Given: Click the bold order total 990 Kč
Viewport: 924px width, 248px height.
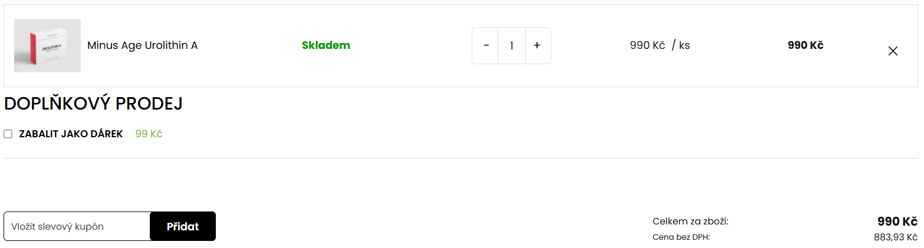Looking at the screenshot, I should tap(897, 221).
